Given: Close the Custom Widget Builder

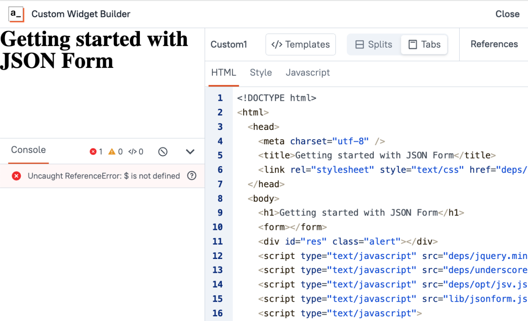Looking at the screenshot, I should (507, 14).
